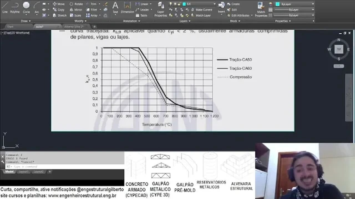The width and height of the screenshot is (355, 199).
Task: Switch to the Layout1 tab
Action: (24, 172)
